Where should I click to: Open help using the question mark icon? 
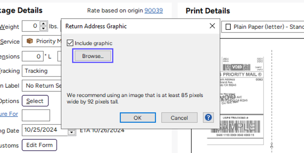(x=208, y=118)
